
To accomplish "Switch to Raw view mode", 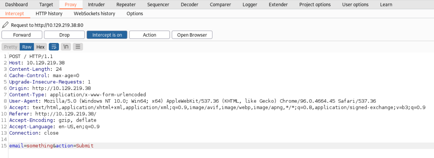I will tap(27, 47).
